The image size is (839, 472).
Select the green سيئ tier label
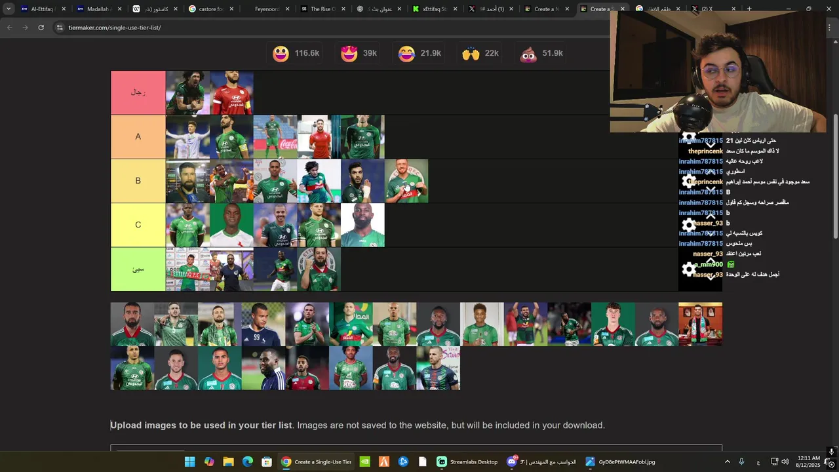138,269
